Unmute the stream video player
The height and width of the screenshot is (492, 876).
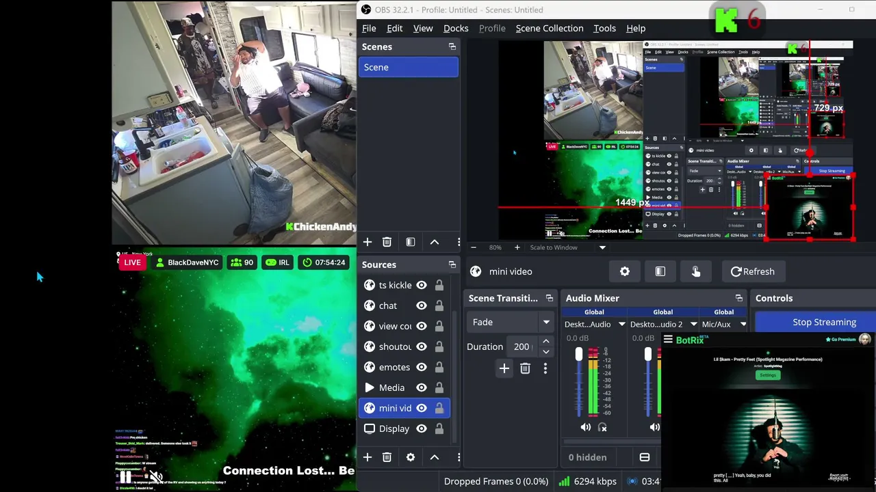click(x=156, y=477)
